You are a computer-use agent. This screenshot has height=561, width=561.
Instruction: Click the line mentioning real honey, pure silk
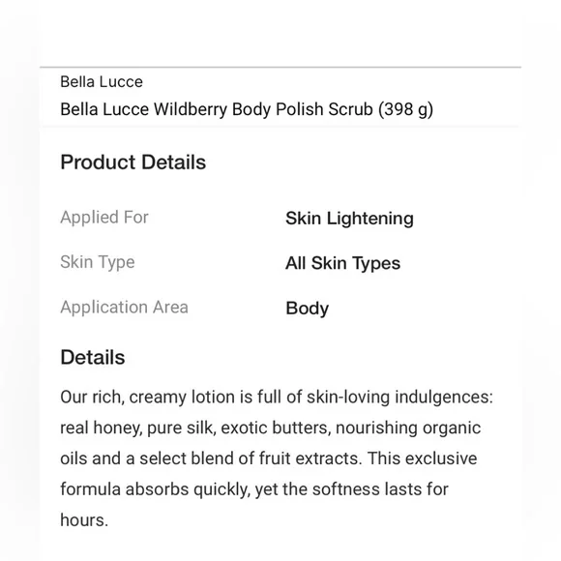270,428
